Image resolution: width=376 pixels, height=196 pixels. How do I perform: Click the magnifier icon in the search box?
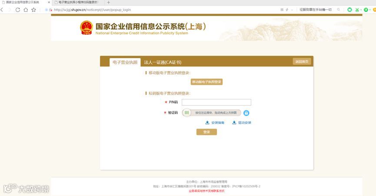338,10
